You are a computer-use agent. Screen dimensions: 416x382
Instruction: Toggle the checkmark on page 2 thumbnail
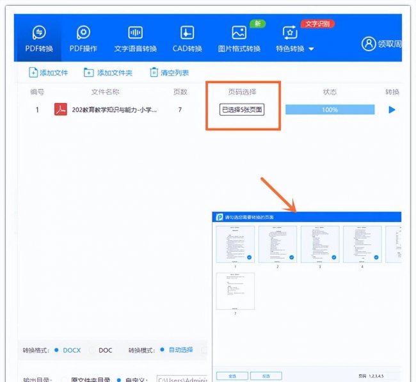[292, 257]
